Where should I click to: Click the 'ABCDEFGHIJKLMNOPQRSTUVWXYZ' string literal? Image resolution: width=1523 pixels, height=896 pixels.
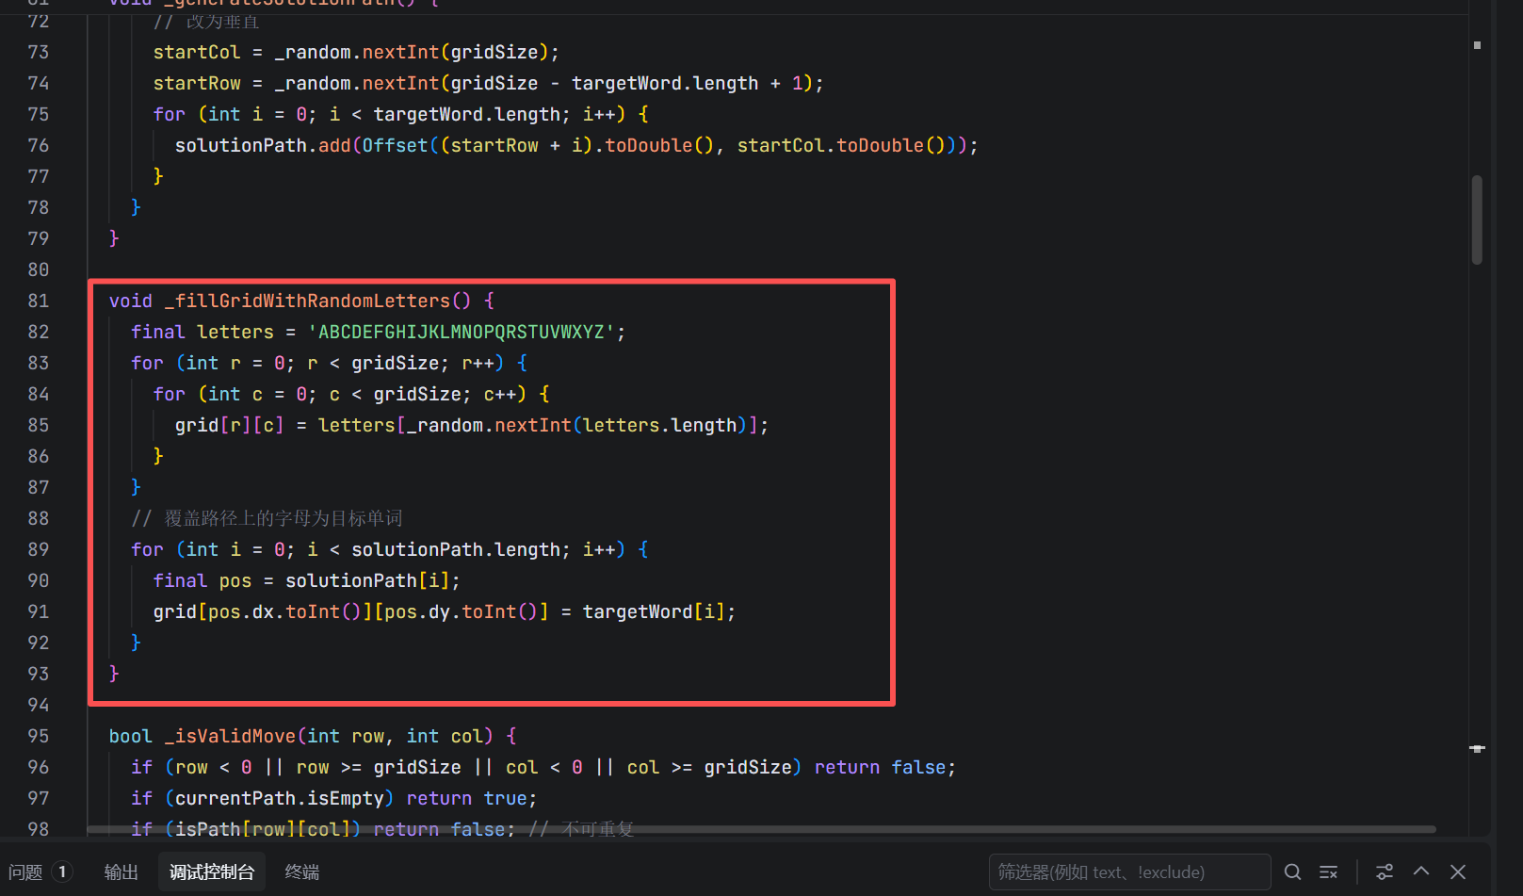pos(462,332)
